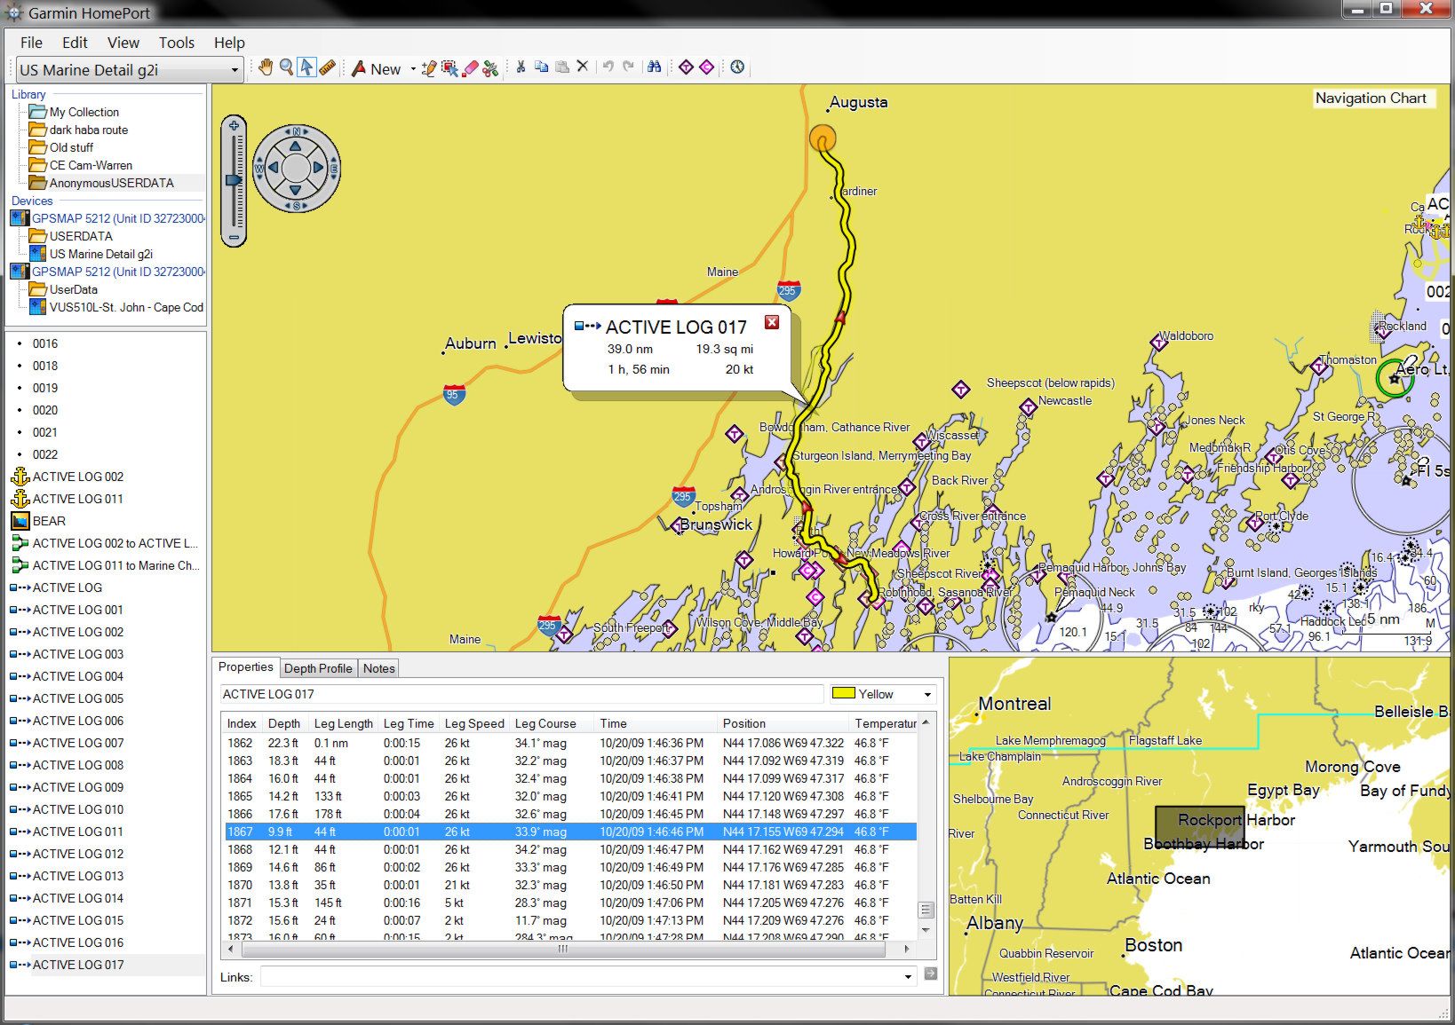Click the Cut toolbar icon

point(521,67)
